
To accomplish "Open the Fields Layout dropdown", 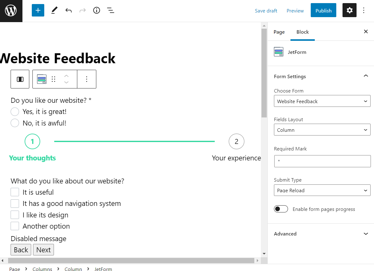I will click(x=322, y=130).
